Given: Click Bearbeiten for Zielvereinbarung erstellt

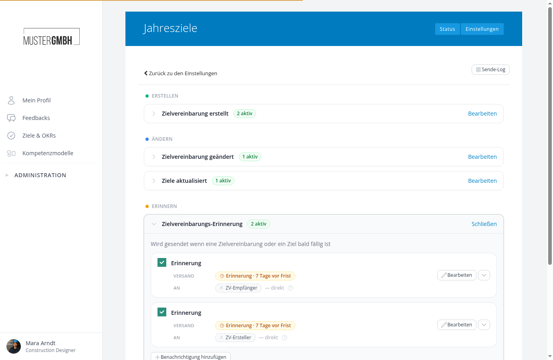Looking at the screenshot, I should (482, 114).
